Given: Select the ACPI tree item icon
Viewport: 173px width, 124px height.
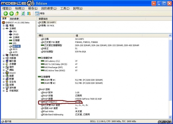Looking at the screenshot, I should coord(11,52).
